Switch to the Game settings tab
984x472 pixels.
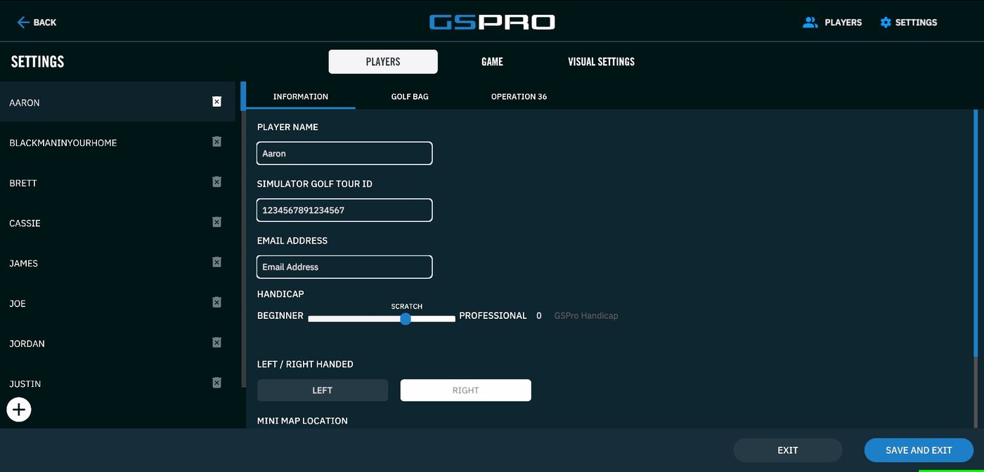[492, 62]
